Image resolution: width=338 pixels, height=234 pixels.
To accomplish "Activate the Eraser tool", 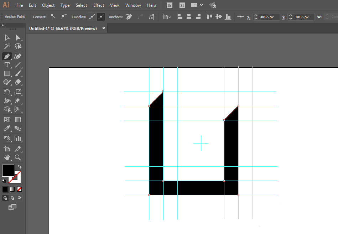I will pyautogui.click(x=18, y=82).
